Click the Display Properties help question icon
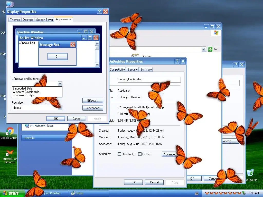 tap(99, 11)
